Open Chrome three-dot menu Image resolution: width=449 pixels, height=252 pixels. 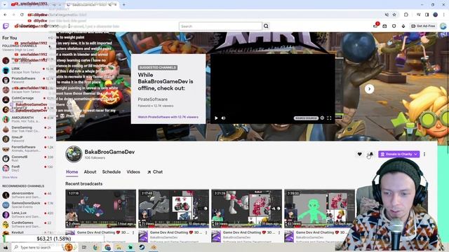point(444,15)
